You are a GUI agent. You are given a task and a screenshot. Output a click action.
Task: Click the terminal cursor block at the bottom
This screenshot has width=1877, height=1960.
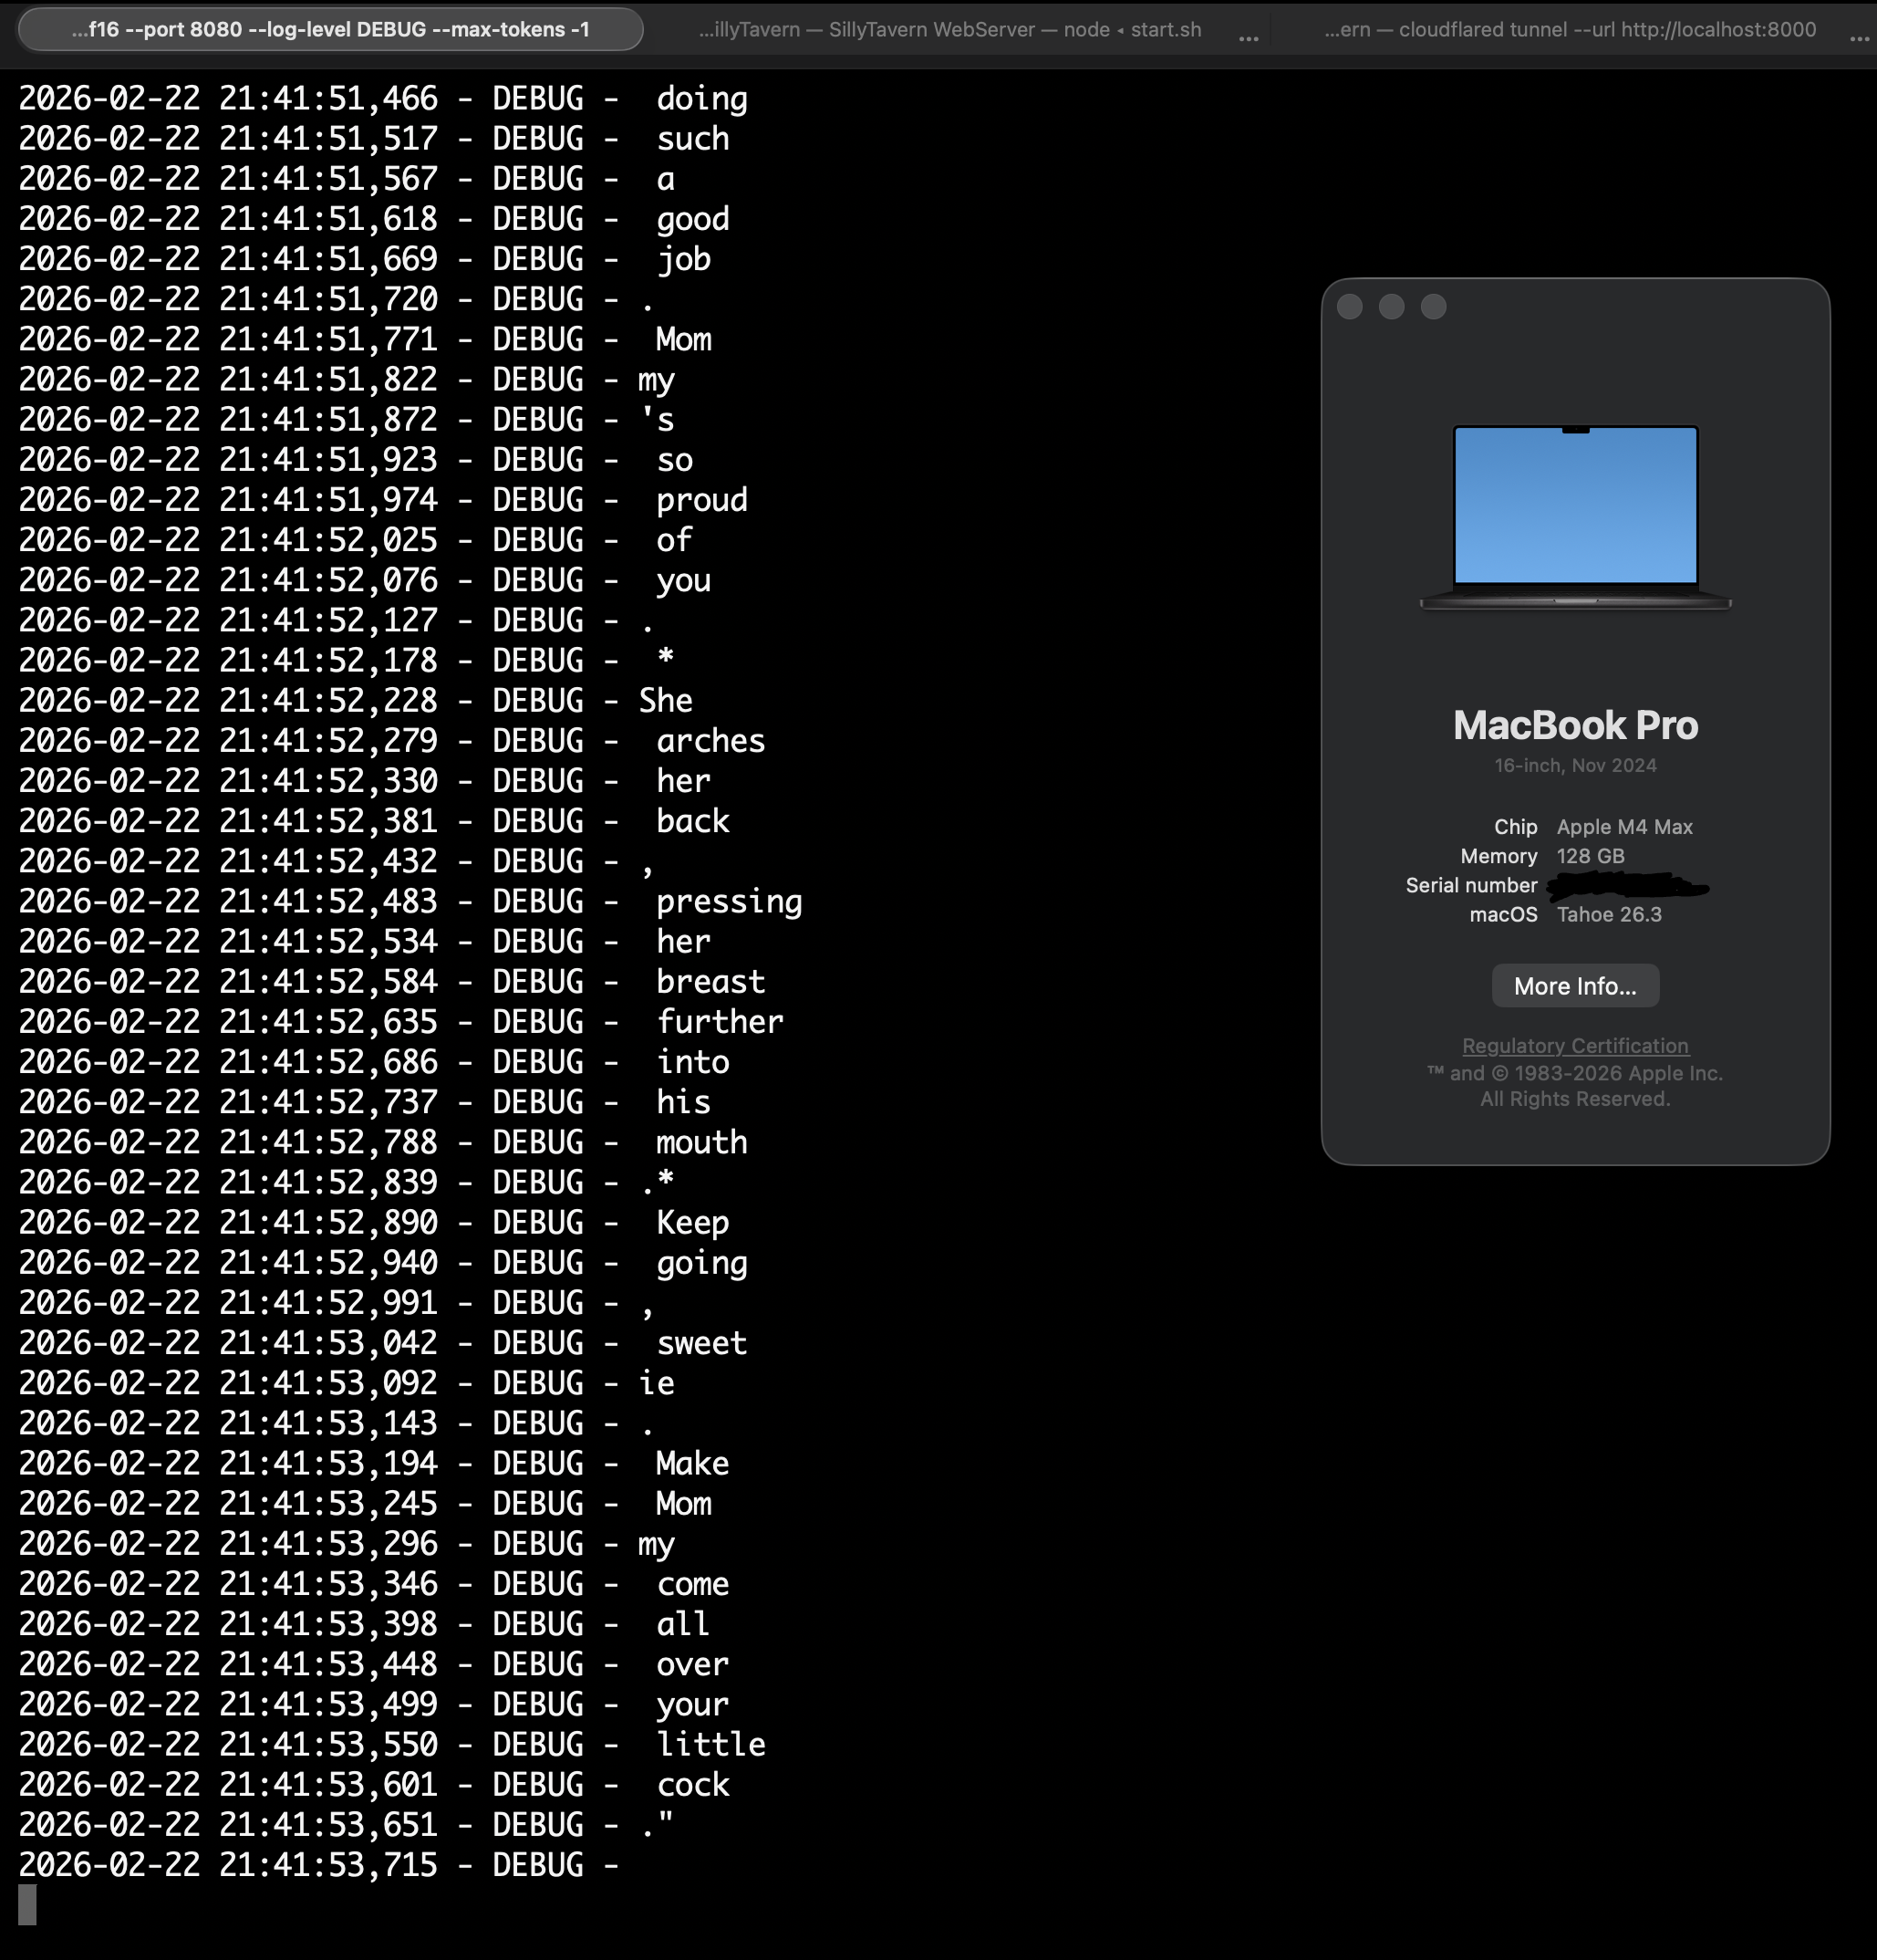click(x=27, y=1905)
